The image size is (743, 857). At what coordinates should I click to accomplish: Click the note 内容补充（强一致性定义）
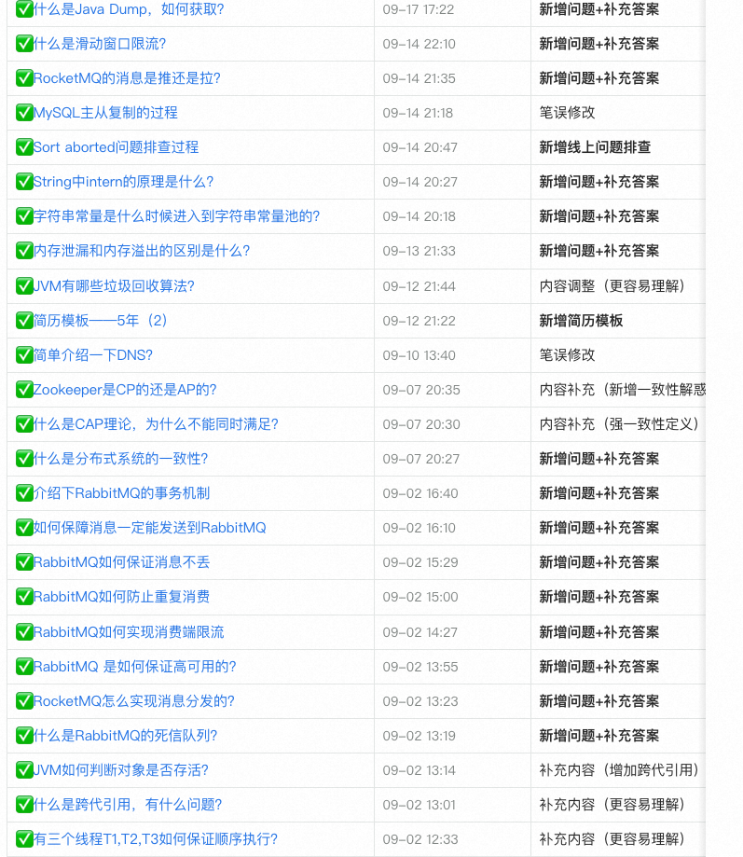[620, 424]
